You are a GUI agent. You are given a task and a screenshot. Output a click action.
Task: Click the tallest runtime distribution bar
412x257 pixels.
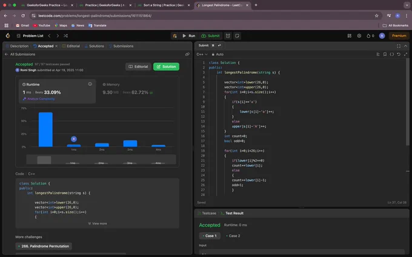point(45,129)
